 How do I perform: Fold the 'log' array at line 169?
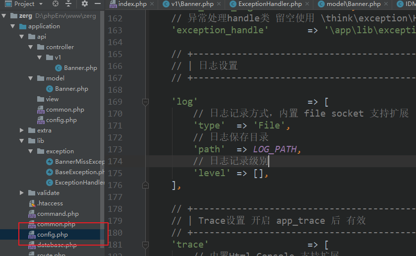[x=145, y=102]
